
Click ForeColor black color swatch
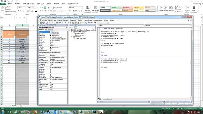(51, 47)
